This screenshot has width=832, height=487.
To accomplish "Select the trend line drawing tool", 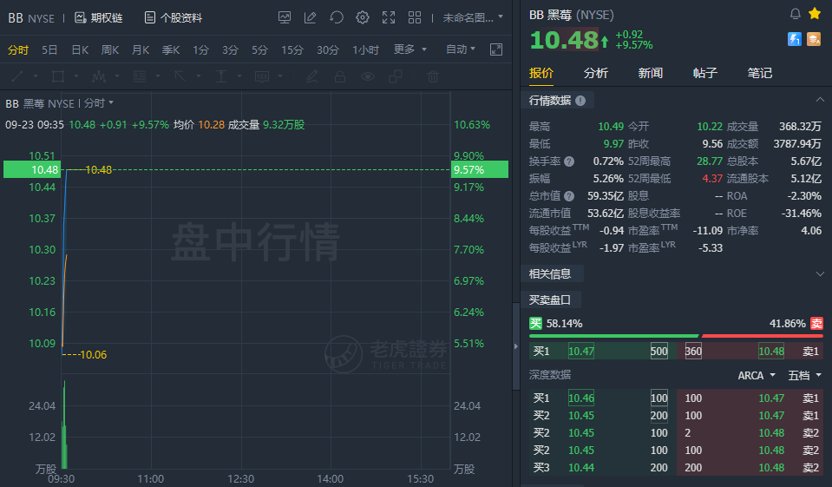I will point(17,76).
